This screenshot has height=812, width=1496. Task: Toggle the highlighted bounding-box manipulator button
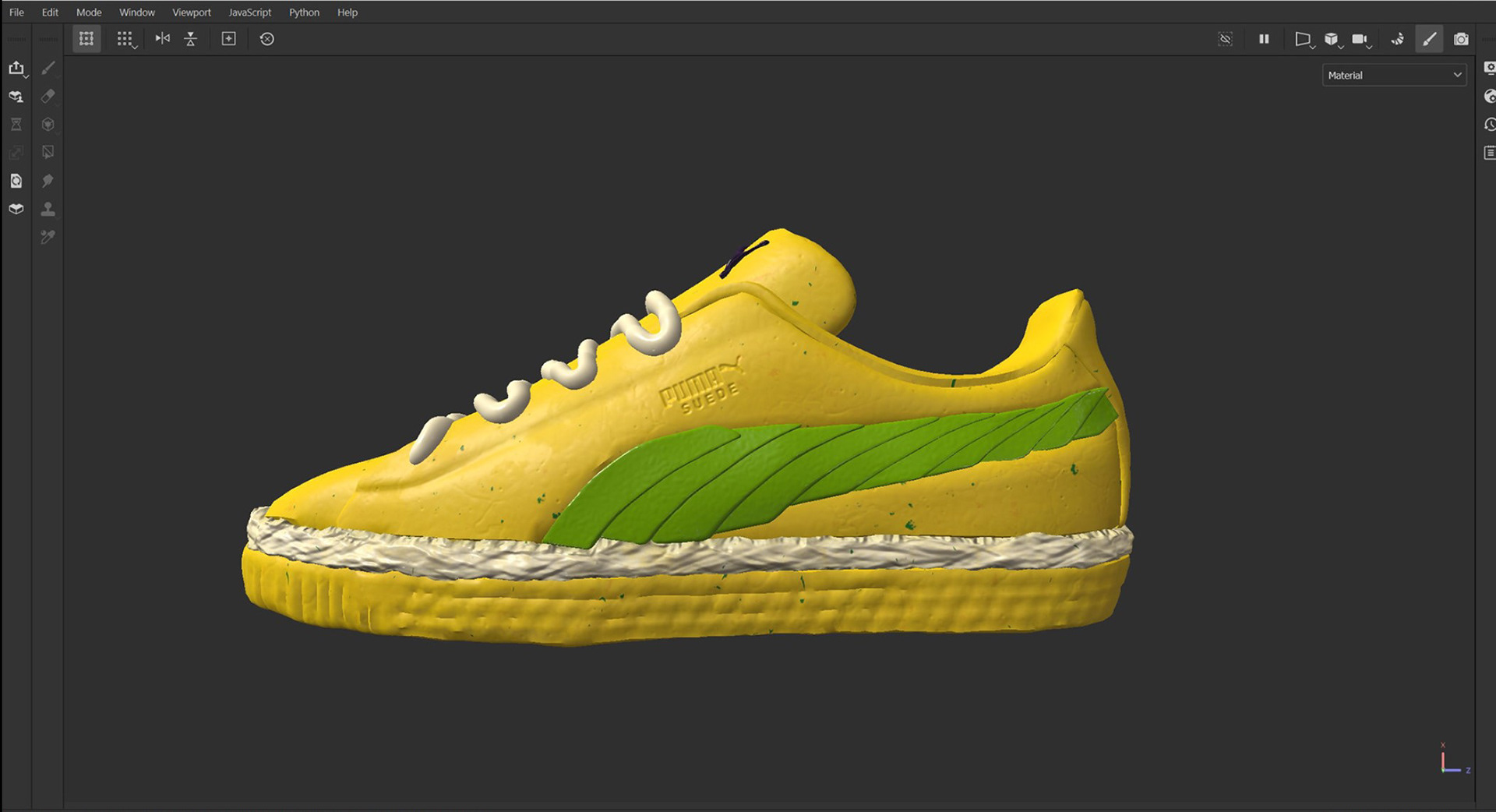[86, 39]
